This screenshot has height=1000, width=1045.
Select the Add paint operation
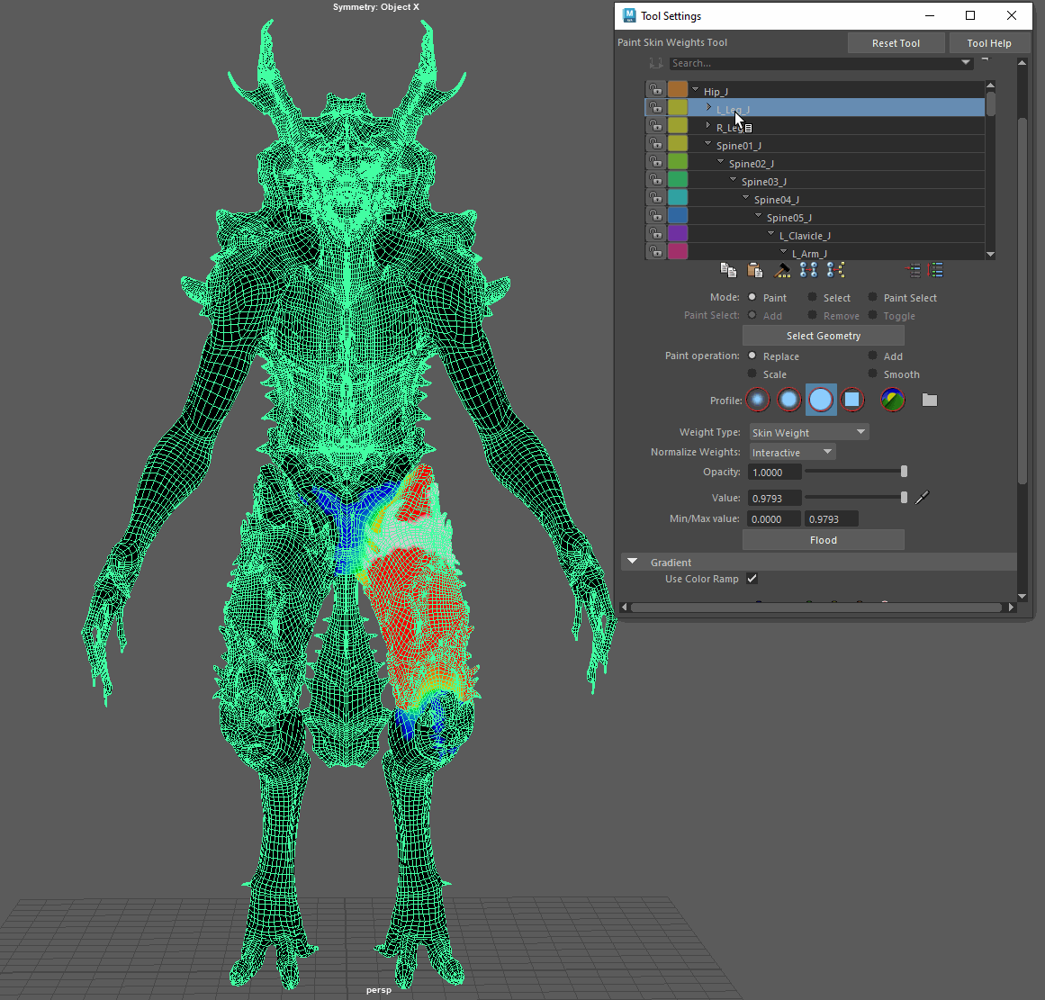873,356
